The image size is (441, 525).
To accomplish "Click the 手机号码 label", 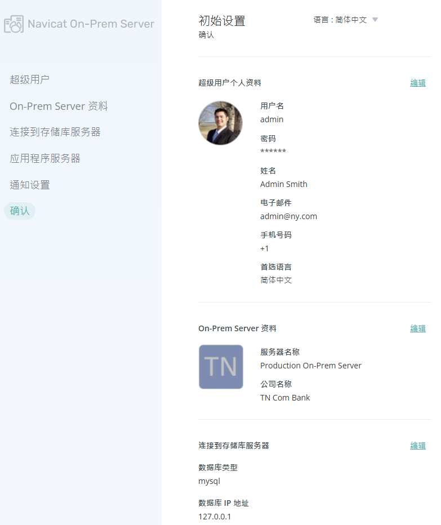I will pos(276,235).
